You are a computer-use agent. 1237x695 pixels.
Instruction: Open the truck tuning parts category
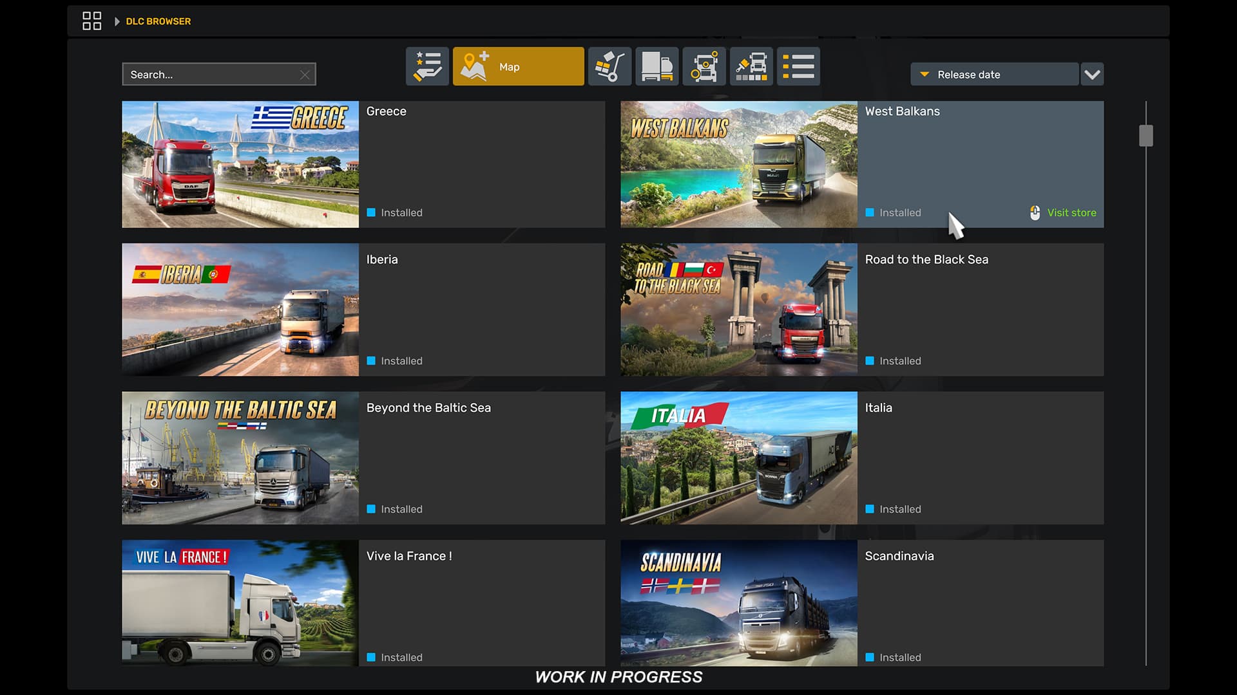[x=704, y=66]
